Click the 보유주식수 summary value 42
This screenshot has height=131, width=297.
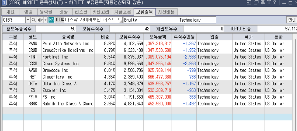coord(130,29)
